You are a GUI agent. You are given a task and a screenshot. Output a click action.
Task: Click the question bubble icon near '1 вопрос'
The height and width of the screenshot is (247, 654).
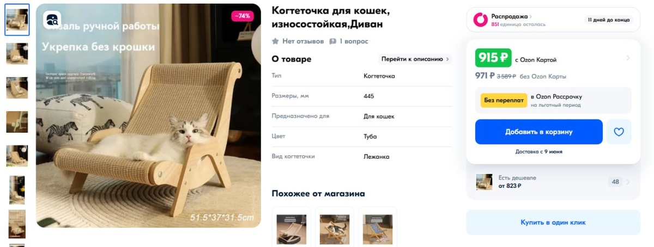[x=332, y=41]
